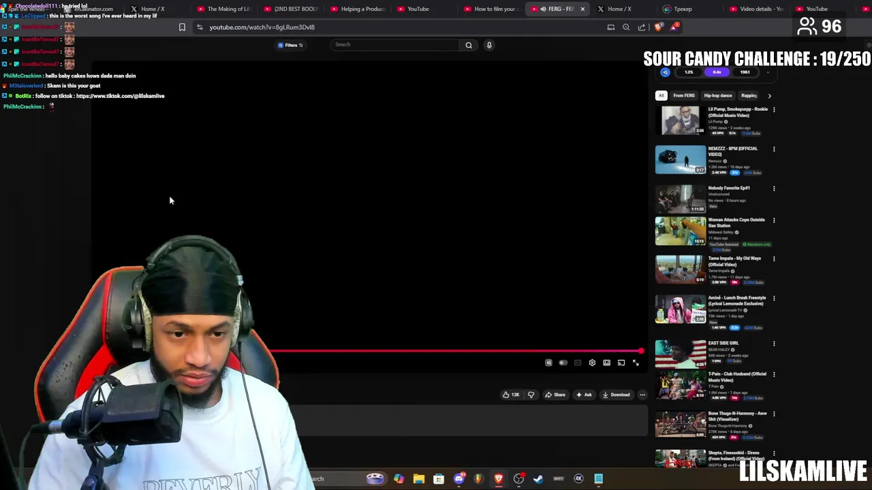The image size is (872, 490).
Task: Switch to 'How to film your' tab
Action: point(490,9)
